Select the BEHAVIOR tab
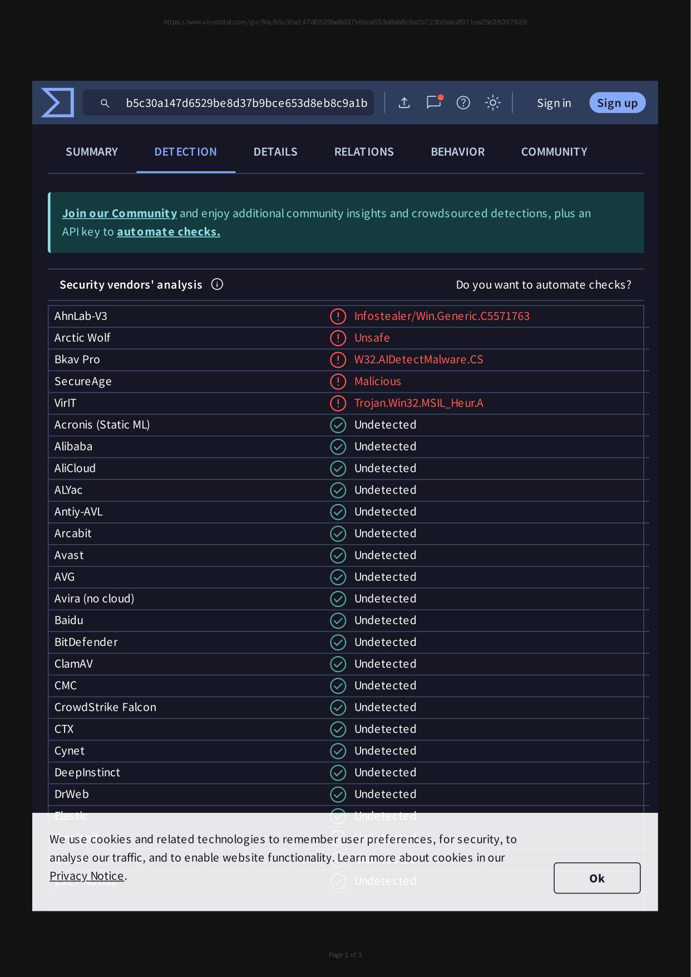The height and width of the screenshot is (977, 691). coord(457,152)
